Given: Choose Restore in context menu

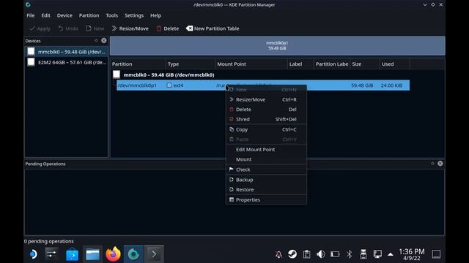Looking at the screenshot, I should point(266,190).
